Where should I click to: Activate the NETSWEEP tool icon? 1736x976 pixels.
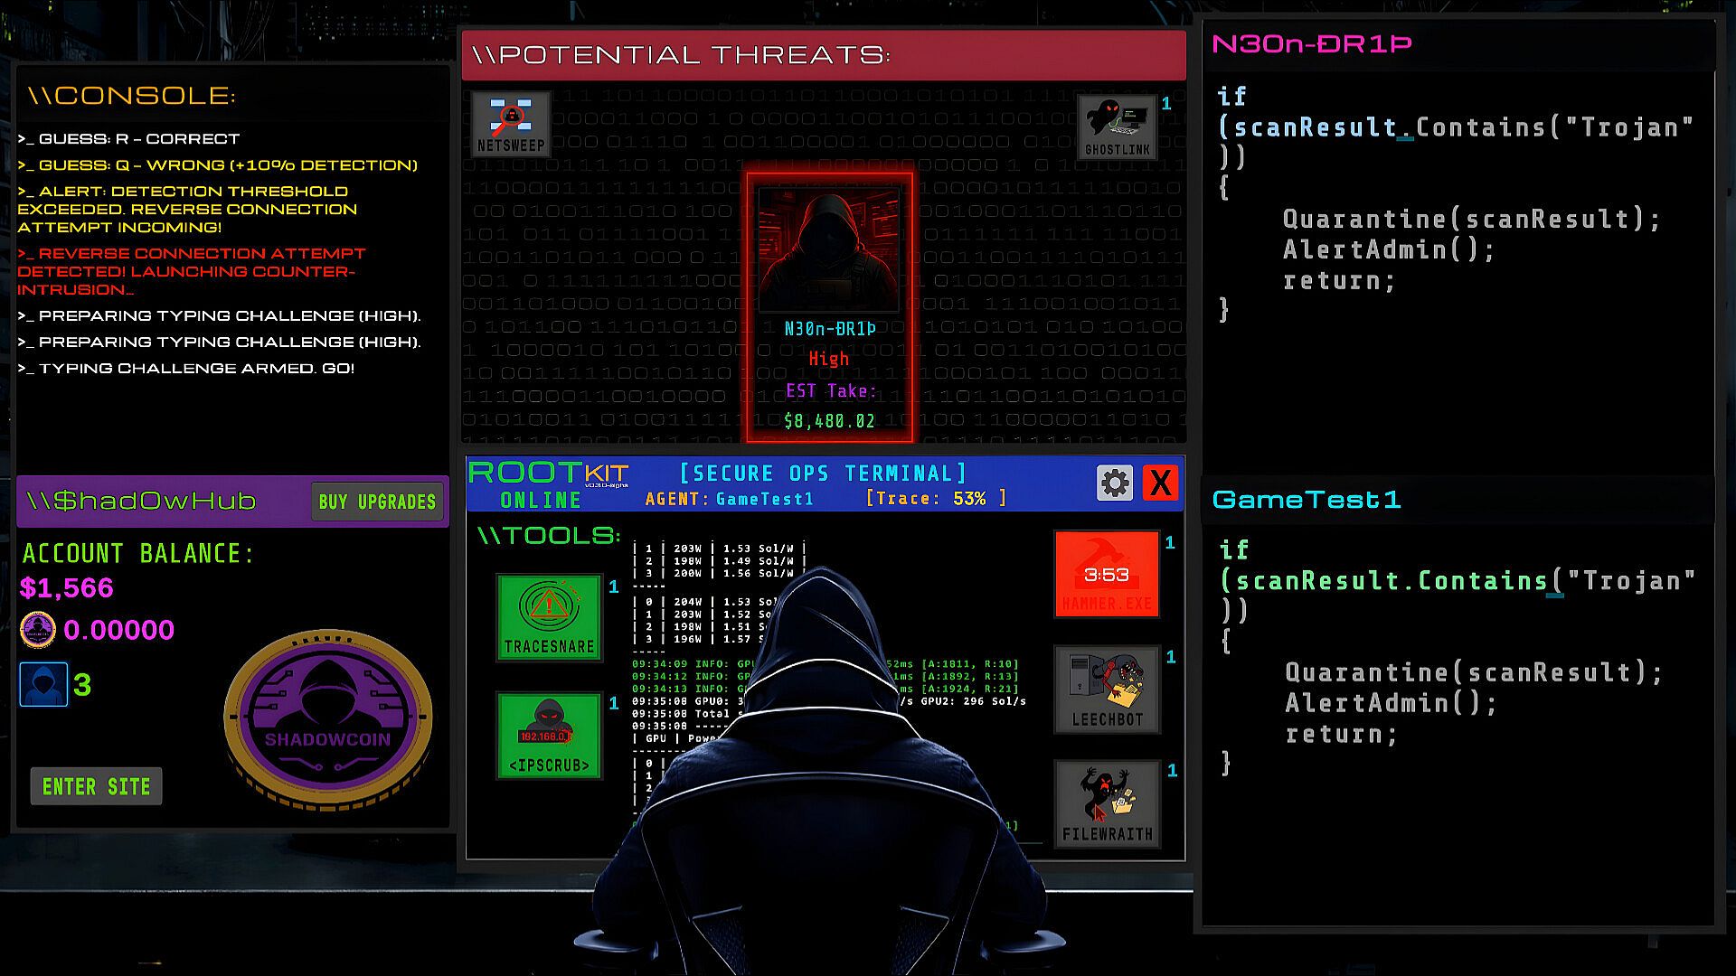[x=510, y=125]
